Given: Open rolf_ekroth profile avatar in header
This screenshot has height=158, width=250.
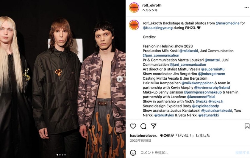Looking at the screenshot, I should 134,7.
